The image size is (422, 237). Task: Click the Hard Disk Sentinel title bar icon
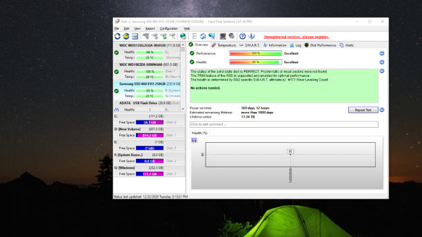click(x=117, y=22)
